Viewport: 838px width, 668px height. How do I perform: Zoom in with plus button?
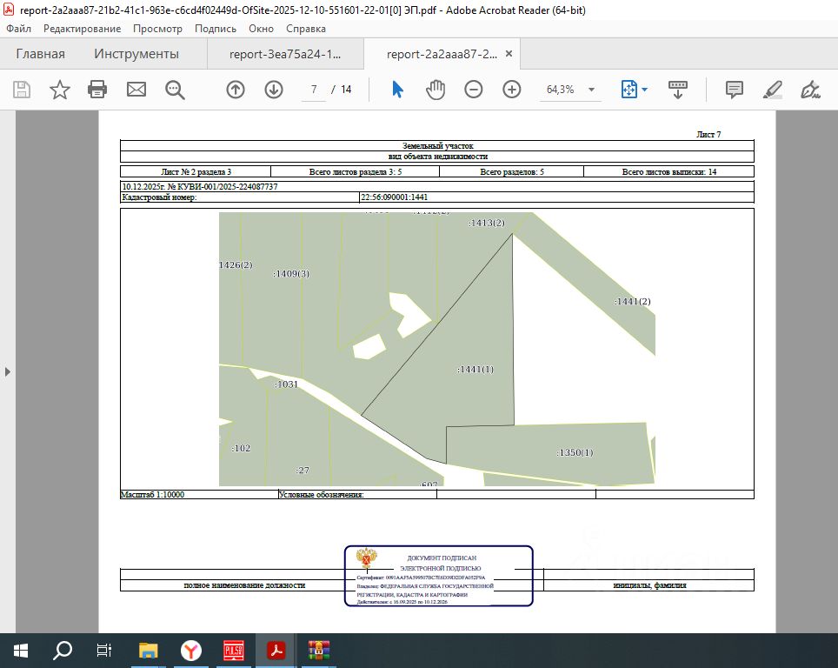coord(512,90)
